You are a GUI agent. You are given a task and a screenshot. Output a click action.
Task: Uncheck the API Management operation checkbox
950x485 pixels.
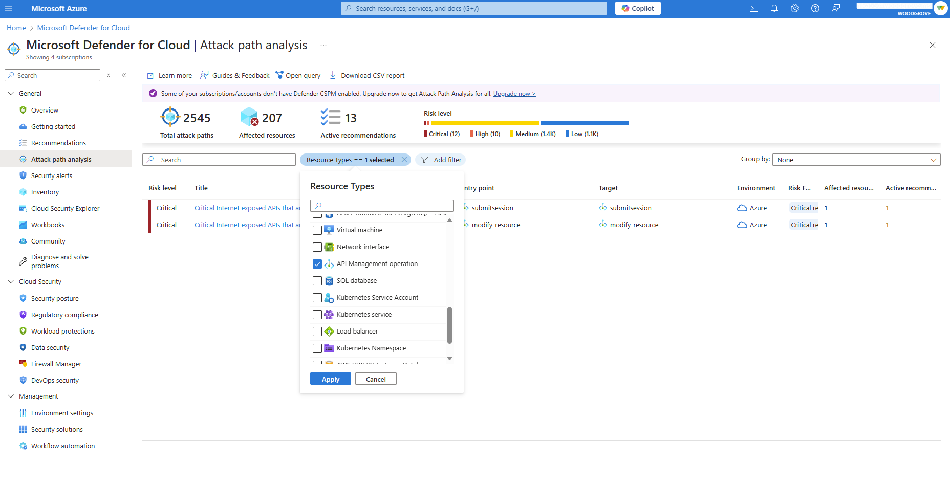click(317, 264)
